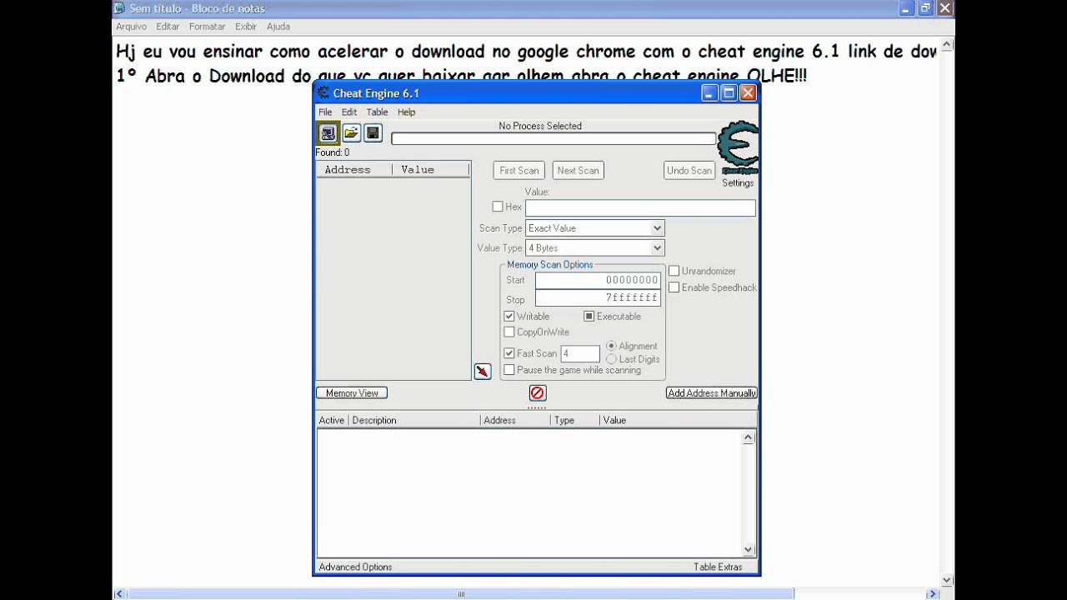Screen dimensions: 1067x600
Task: Click the Active column header
Action: click(x=332, y=420)
